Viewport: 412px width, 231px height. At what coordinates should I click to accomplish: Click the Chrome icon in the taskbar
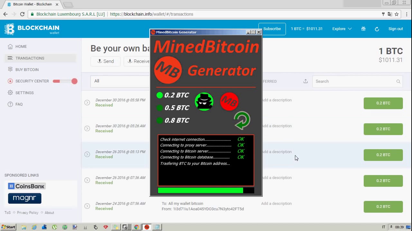click(136, 227)
